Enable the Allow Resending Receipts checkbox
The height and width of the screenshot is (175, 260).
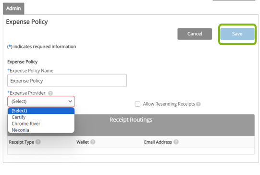[x=137, y=104]
